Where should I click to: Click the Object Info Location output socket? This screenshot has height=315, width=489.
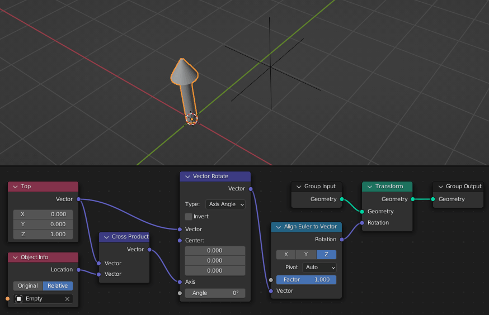(x=78, y=270)
